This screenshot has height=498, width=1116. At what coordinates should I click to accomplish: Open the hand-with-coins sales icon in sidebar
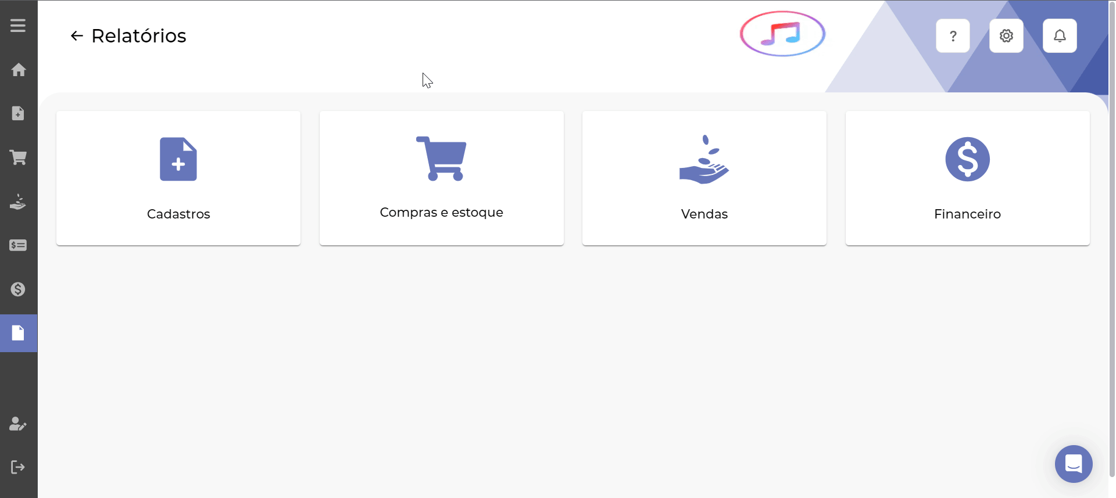(18, 202)
